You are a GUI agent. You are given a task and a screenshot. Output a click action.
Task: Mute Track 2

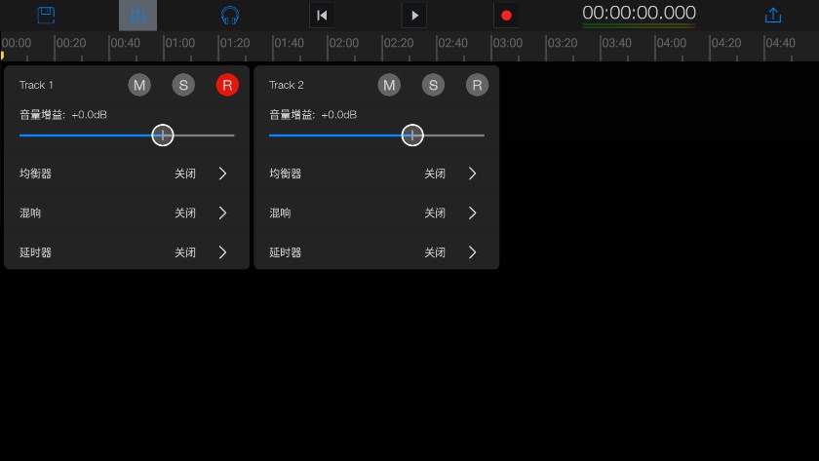pos(389,85)
